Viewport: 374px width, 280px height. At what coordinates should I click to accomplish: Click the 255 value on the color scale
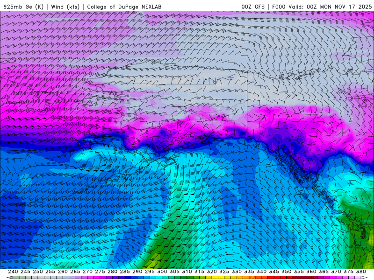(50, 272)
